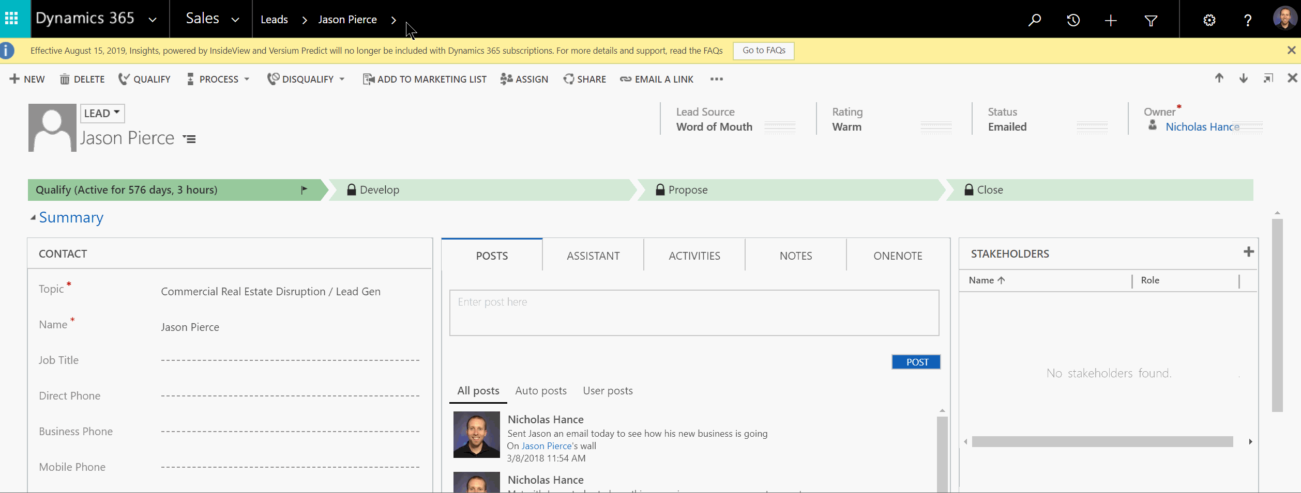Viewport: 1301px width, 493px height.
Task: Close the lead form X icon
Action: coord(1292,78)
